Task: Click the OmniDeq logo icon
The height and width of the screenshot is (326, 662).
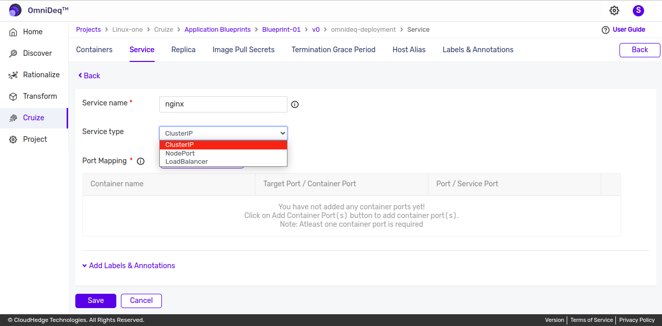Action: pyautogui.click(x=15, y=10)
